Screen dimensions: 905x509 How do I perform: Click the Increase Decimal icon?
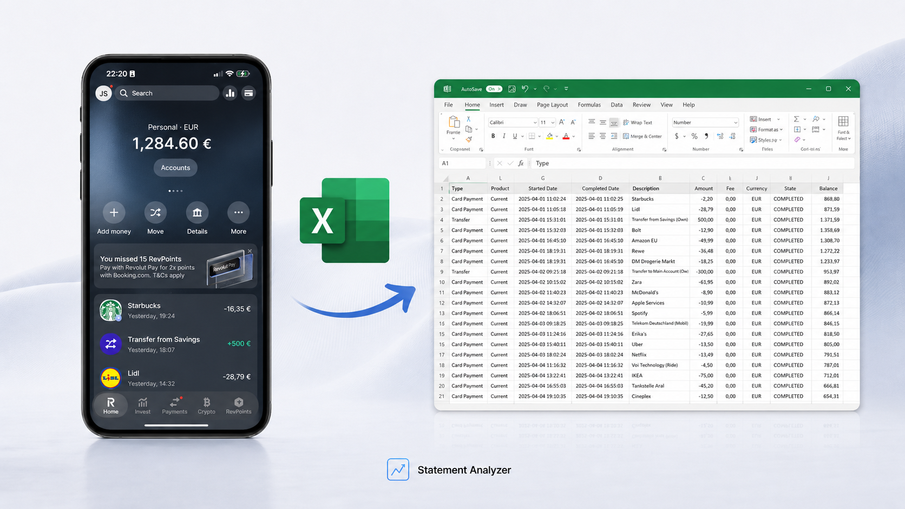pyautogui.click(x=720, y=136)
